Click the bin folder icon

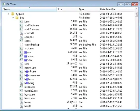click(x=17, y=18)
